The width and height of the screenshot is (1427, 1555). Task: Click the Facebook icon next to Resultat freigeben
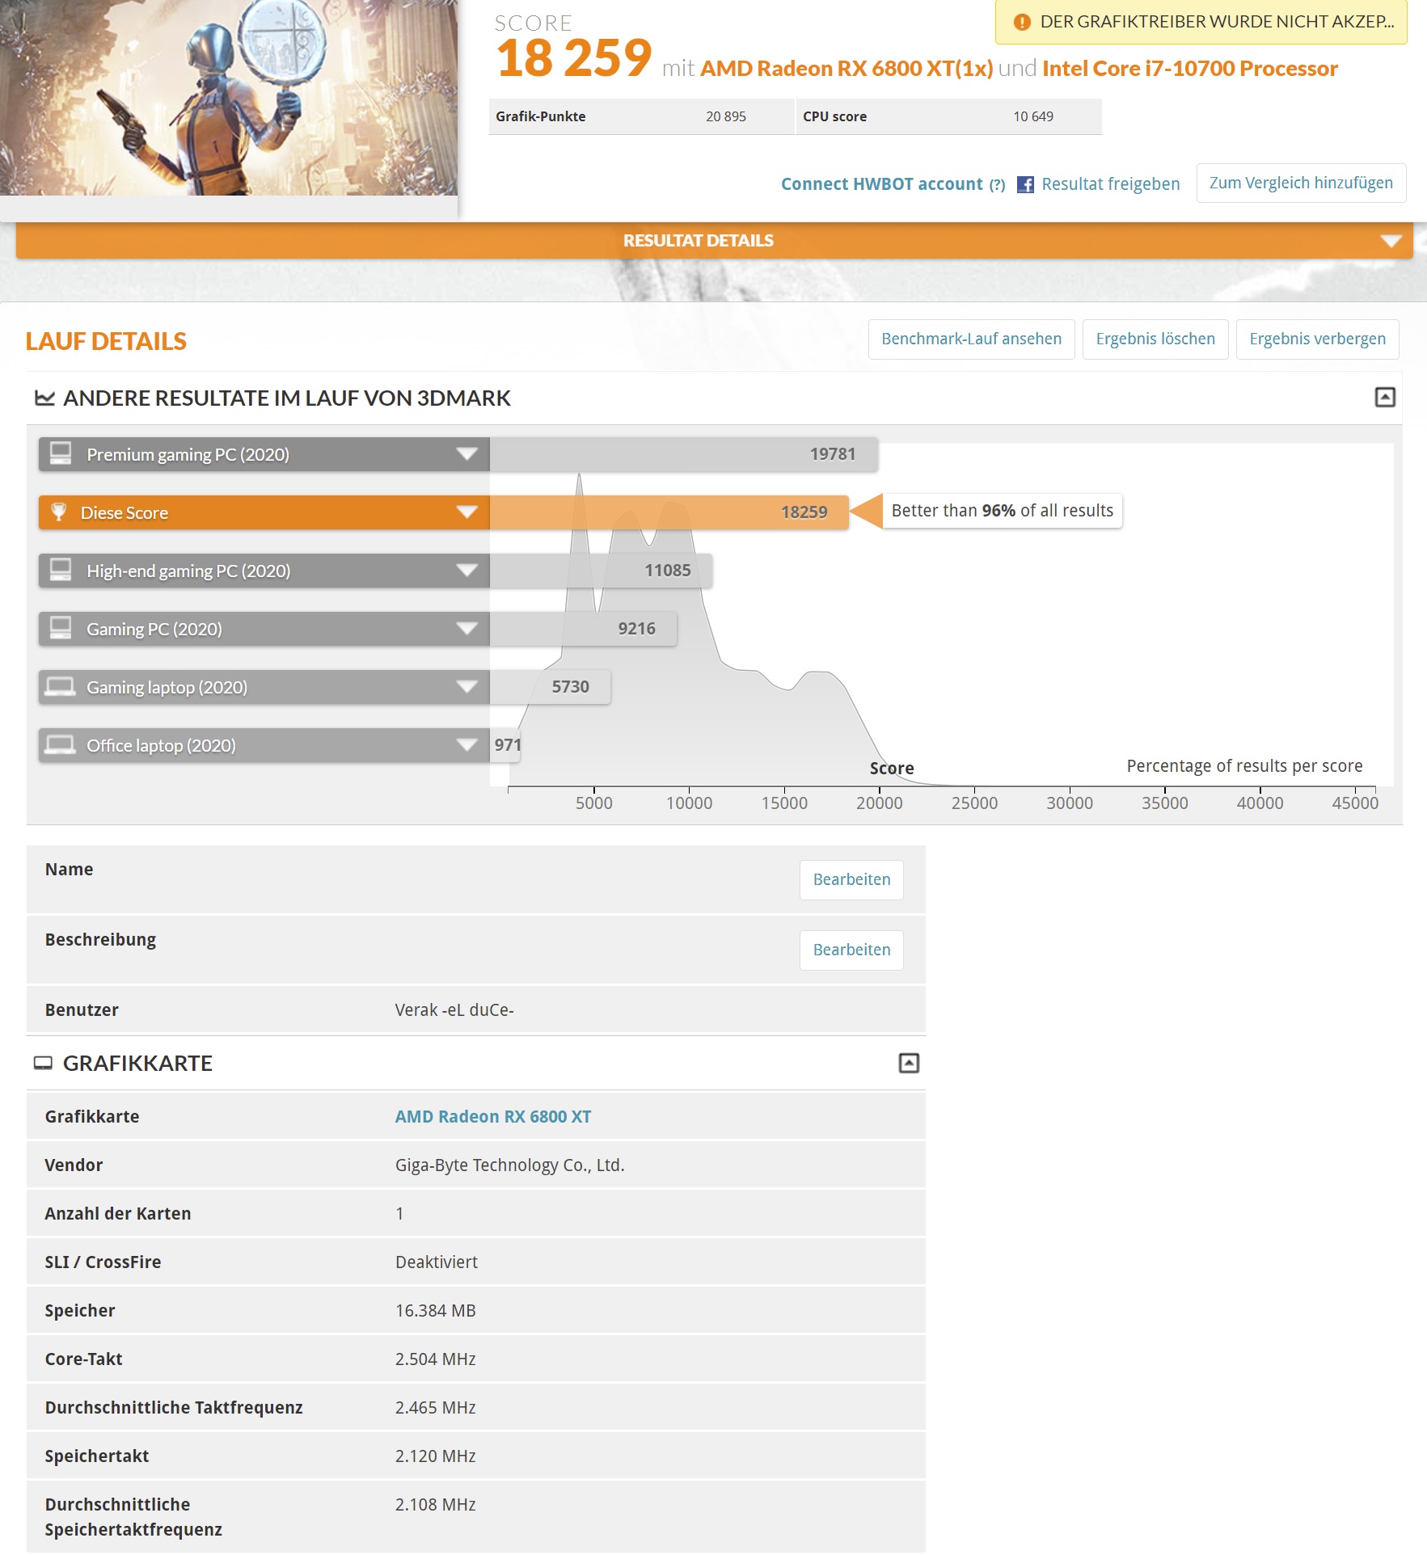[1027, 183]
